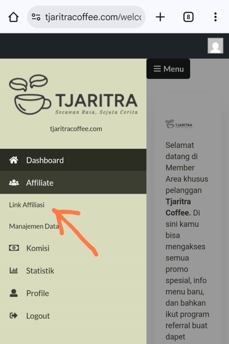This screenshot has height=344, width=229.
Task: Click the Statistik bar chart icon
Action: [x=14, y=270]
